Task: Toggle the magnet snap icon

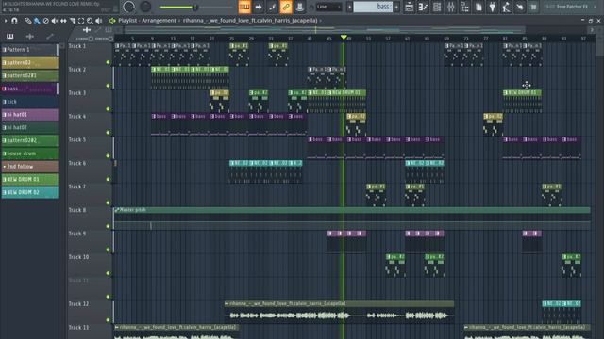Action: coord(14,21)
